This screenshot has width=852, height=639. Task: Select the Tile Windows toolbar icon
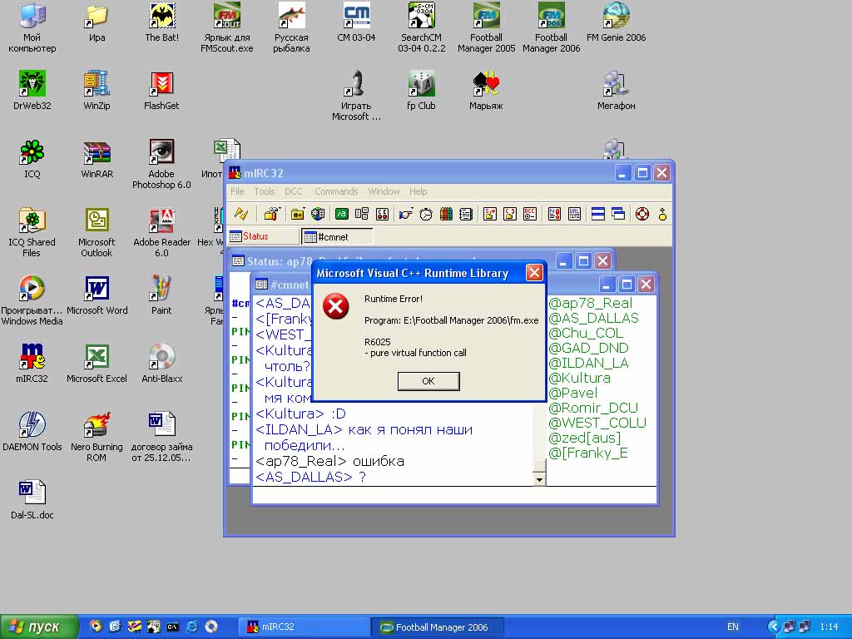point(597,214)
